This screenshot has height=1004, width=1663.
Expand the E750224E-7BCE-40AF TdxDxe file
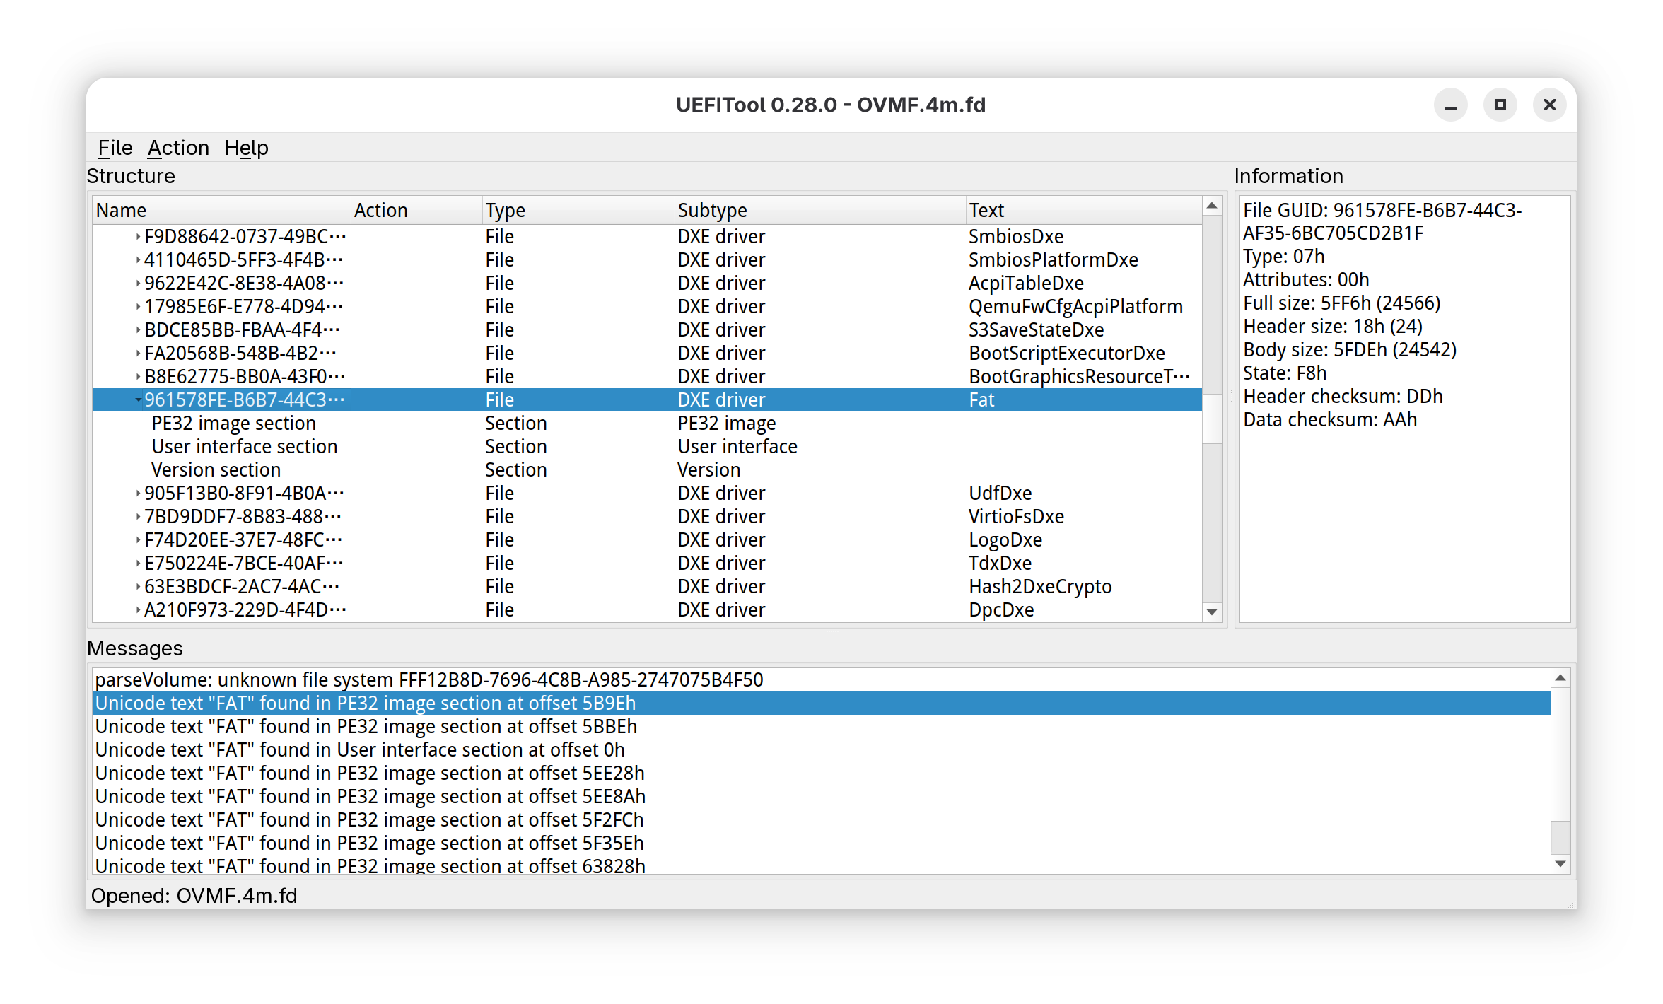pos(138,564)
